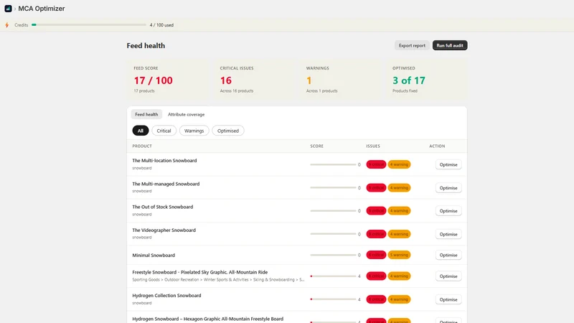Click the PRODUCT column header

pos(142,146)
